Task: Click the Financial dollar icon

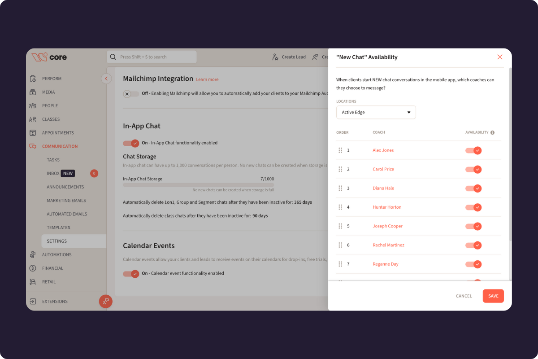Action: tap(33, 268)
